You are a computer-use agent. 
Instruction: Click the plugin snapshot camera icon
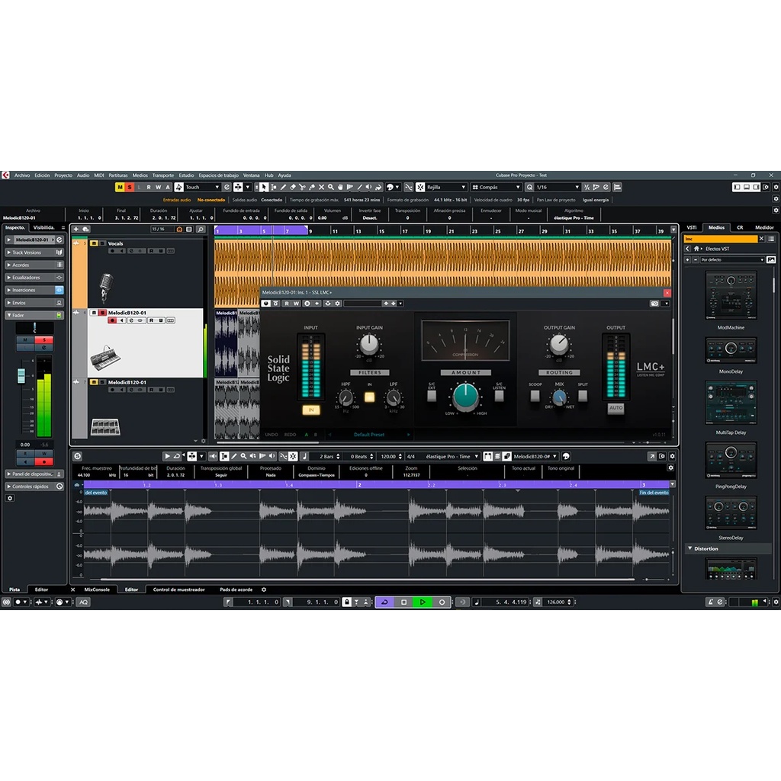coord(654,304)
